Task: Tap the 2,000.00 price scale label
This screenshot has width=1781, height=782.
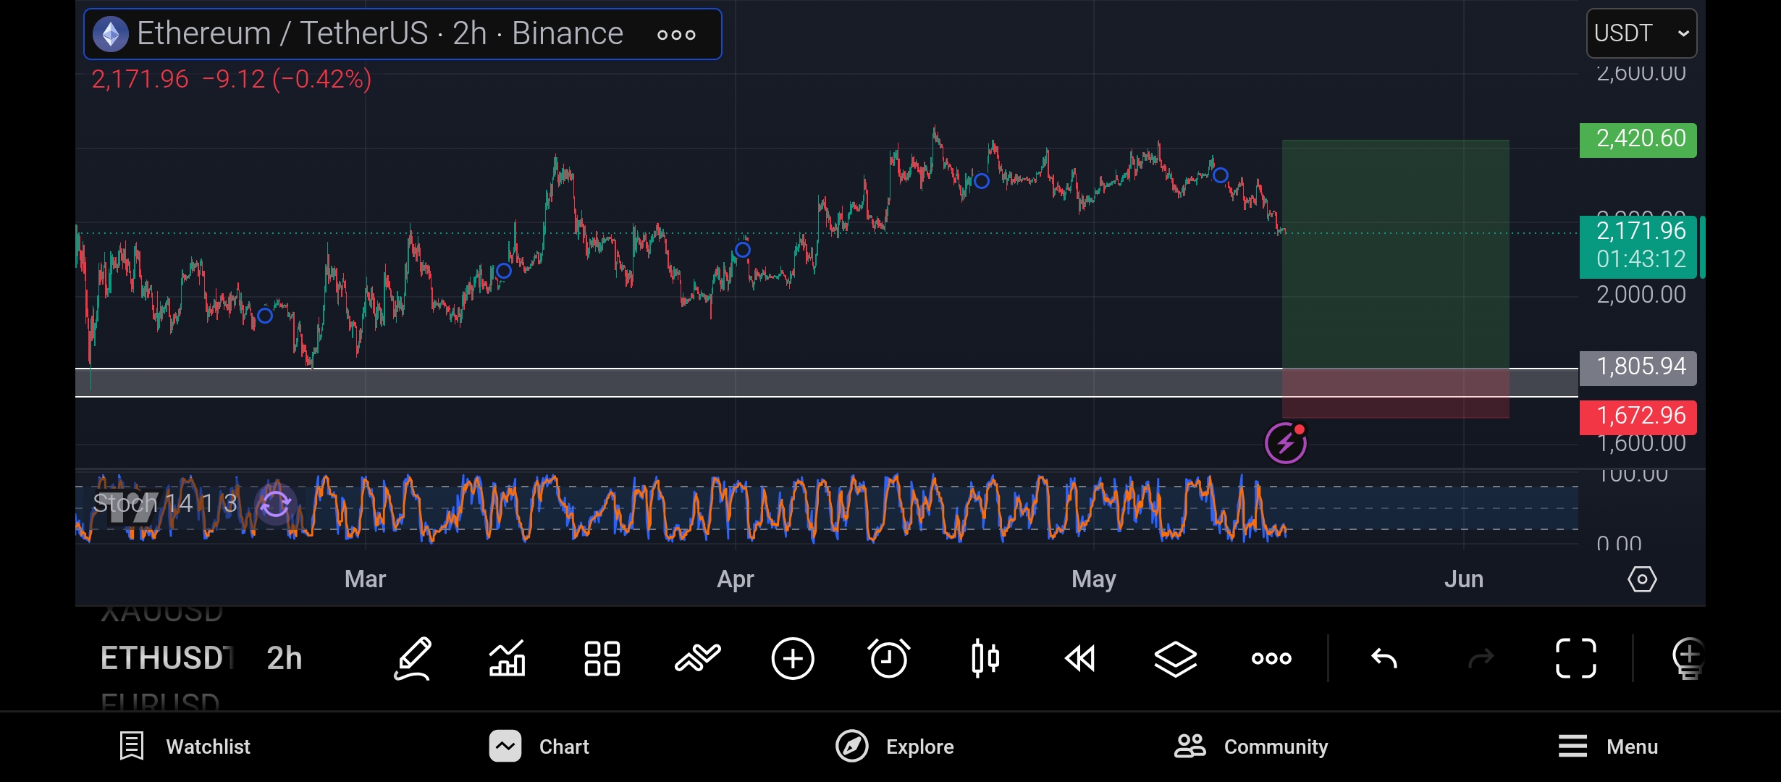Action: pos(1641,295)
